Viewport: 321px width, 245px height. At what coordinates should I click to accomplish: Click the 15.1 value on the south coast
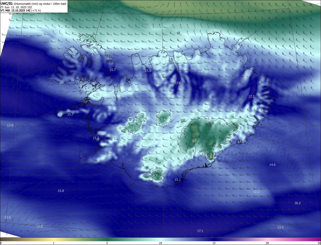pos(178,180)
